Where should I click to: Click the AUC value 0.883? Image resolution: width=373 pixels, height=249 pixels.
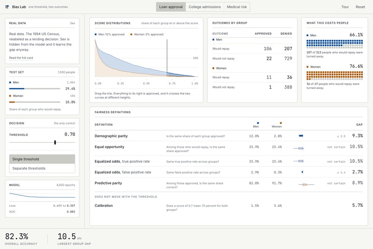point(71,211)
